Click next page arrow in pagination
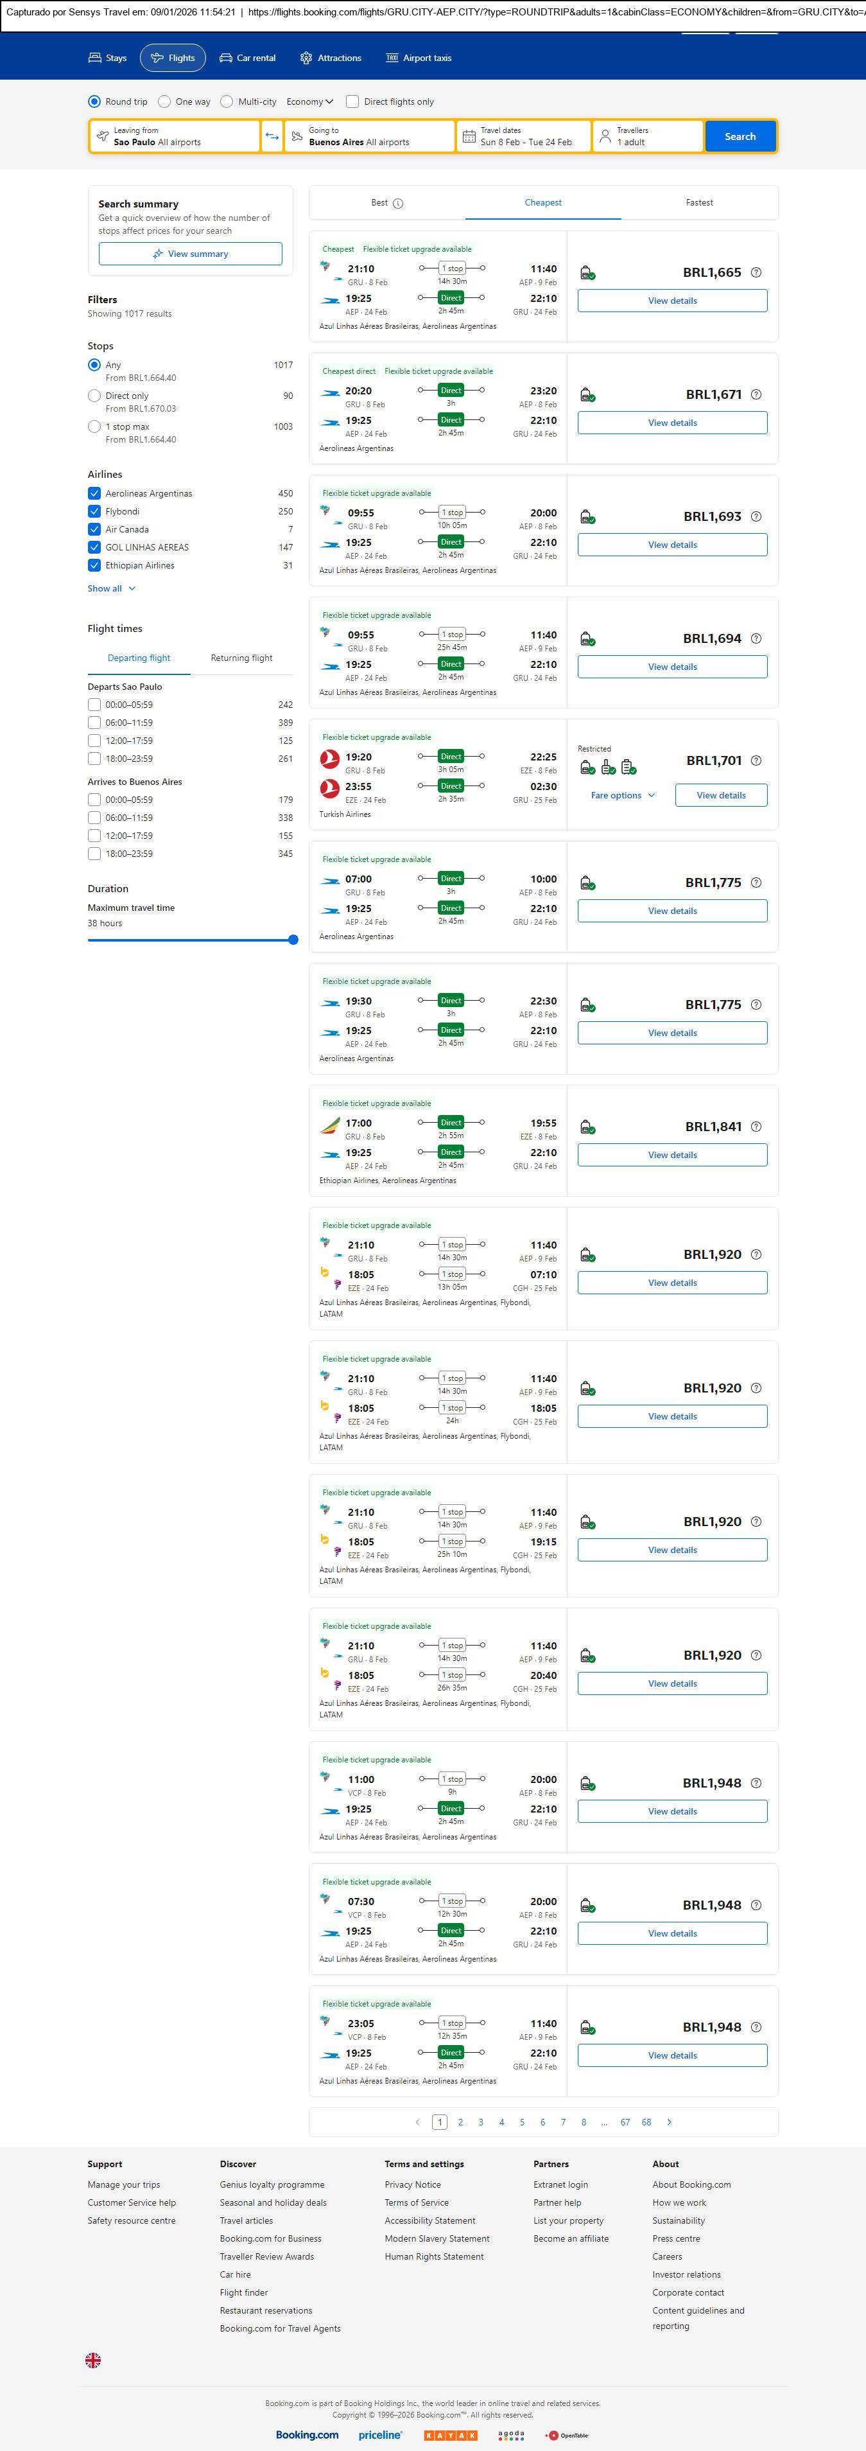 (x=669, y=2122)
